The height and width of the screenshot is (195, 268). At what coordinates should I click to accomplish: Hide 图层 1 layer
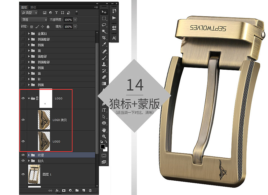pos(23,174)
